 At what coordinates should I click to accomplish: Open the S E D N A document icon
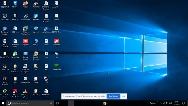[15, 30]
